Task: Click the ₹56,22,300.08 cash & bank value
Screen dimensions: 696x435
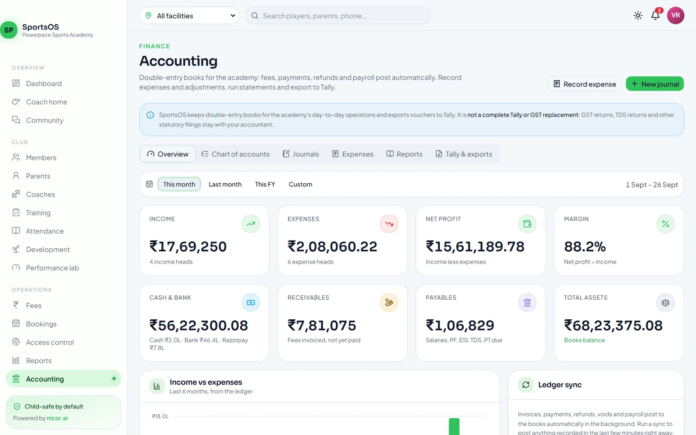Action: [199, 325]
